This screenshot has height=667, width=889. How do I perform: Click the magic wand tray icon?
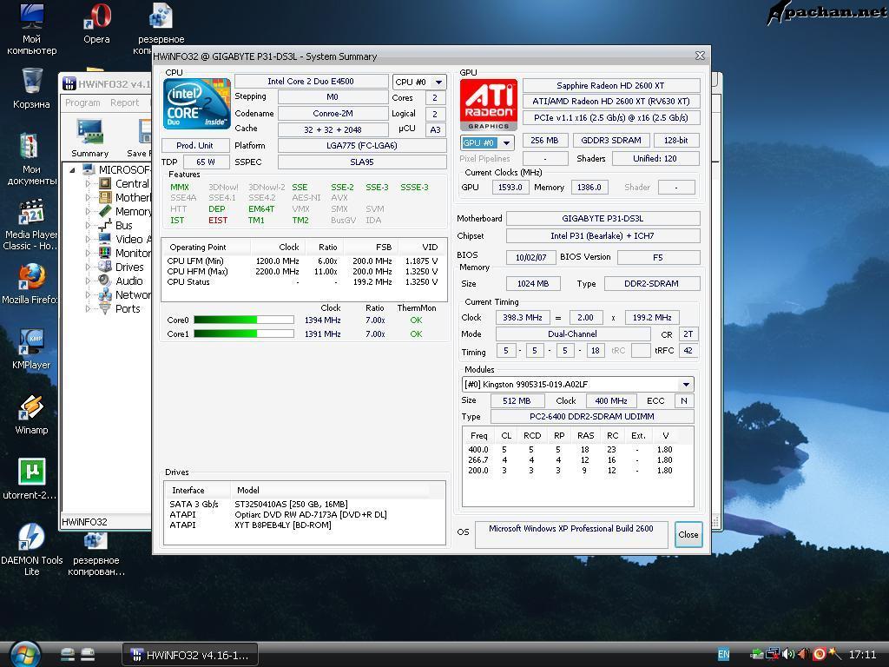click(x=833, y=655)
